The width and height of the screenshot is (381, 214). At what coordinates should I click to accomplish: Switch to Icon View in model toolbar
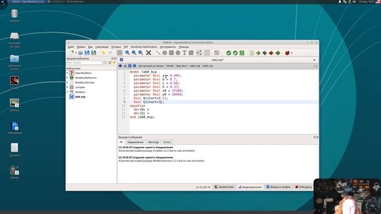120,66
